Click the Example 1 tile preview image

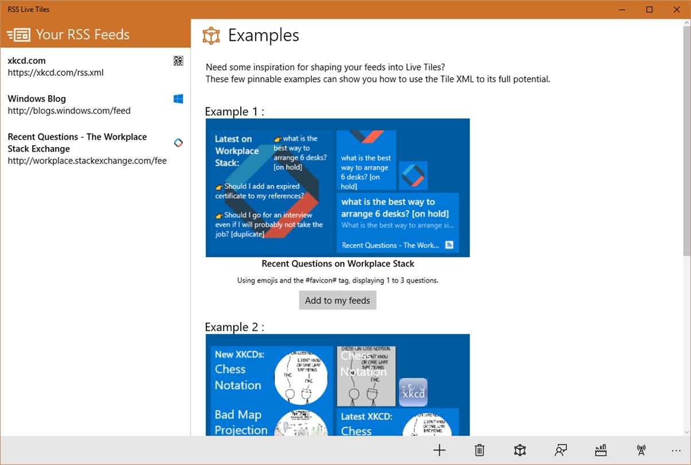click(338, 188)
